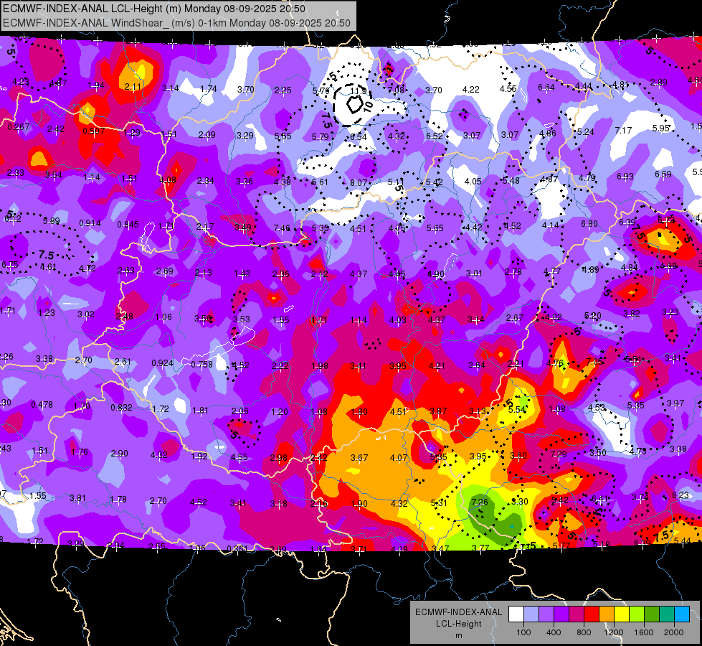Click the legend value 2000

coord(674,632)
